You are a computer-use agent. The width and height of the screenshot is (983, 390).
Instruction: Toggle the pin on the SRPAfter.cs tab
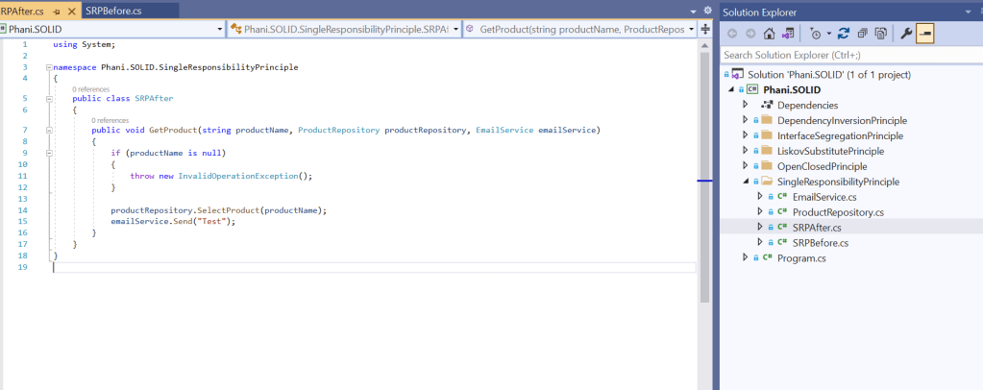[57, 10]
